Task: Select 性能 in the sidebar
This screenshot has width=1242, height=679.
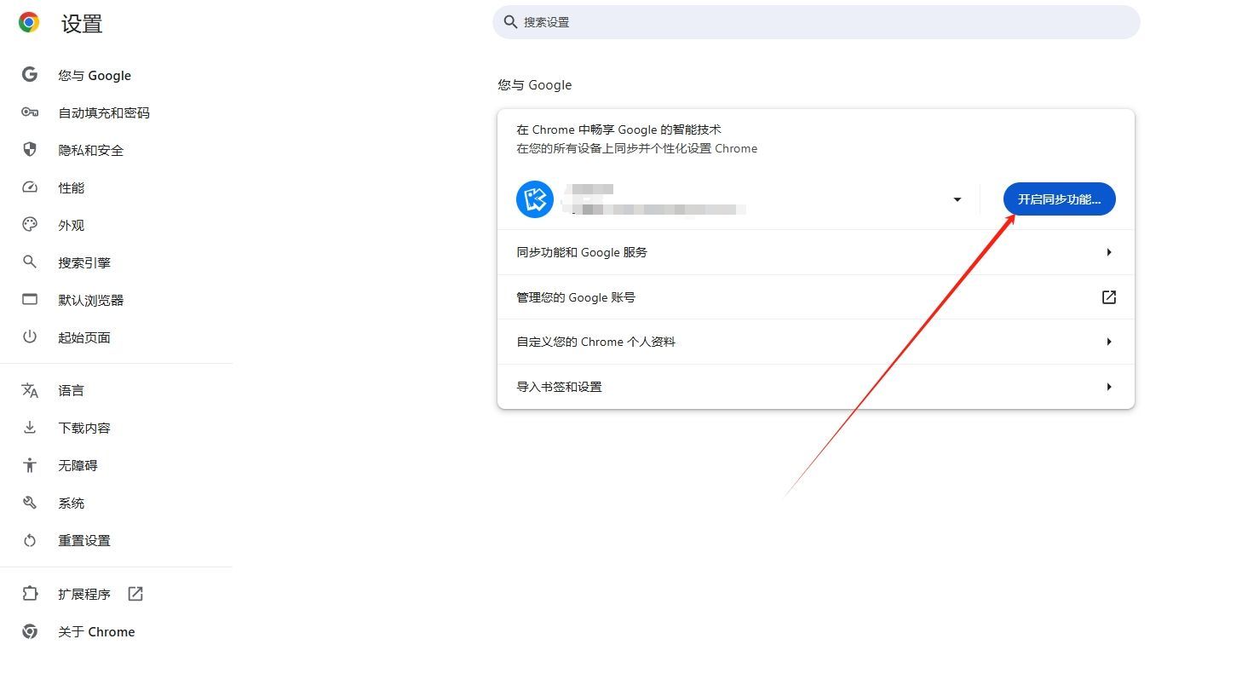Action: pos(72,187)
